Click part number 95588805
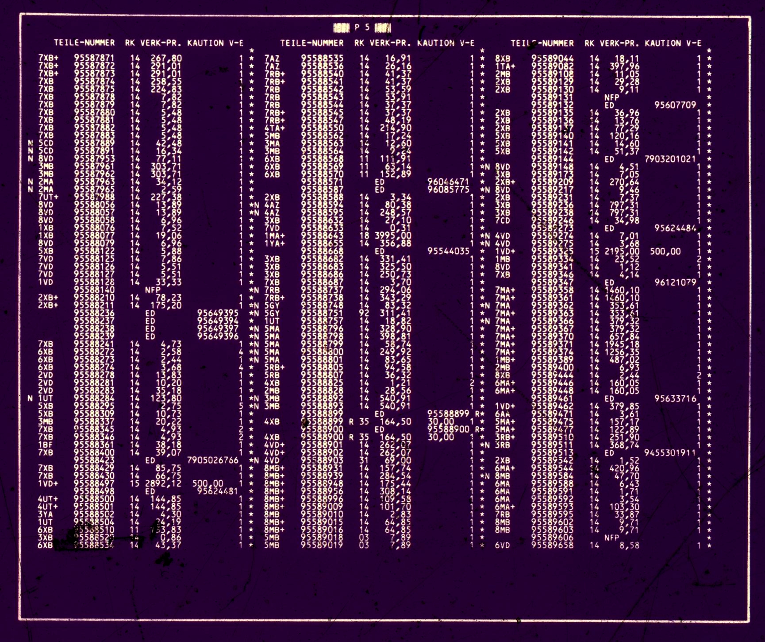The image size is (765, 642). click(x=323, y=367)
